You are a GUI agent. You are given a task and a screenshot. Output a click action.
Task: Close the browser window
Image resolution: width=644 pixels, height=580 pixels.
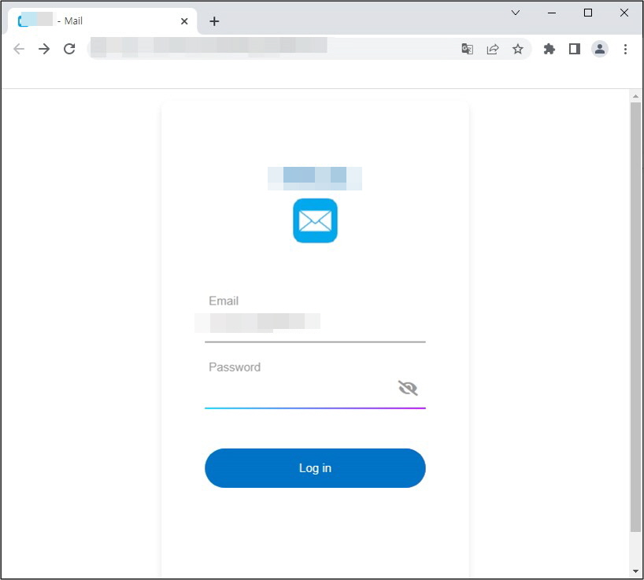[624, 13]
